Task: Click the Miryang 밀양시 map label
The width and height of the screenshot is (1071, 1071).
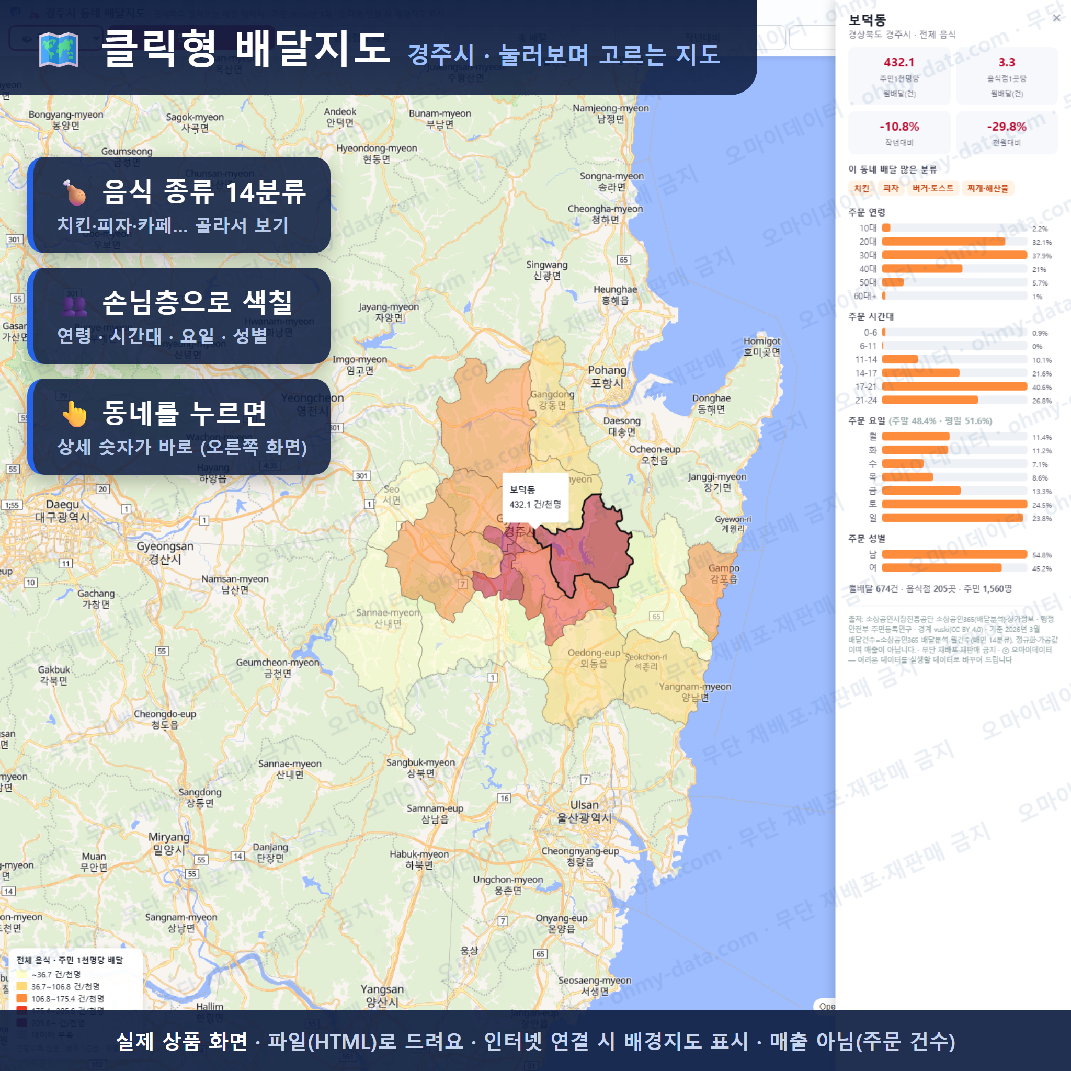Action: click(x=169, y=843)
